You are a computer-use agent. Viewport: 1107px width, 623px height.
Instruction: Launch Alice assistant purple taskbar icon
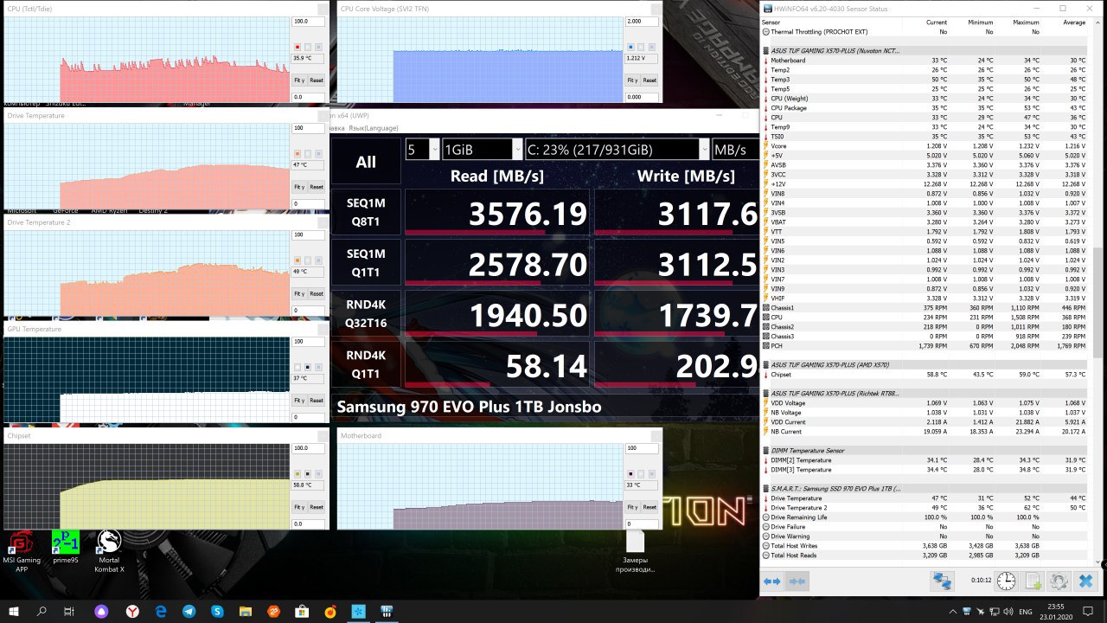click(x=102, y=611)
